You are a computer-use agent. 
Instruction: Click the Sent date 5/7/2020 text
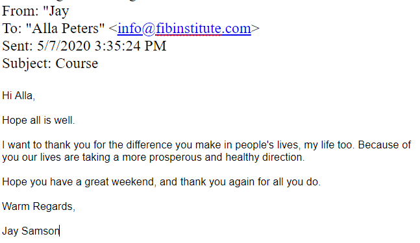[x=64, y=46]
